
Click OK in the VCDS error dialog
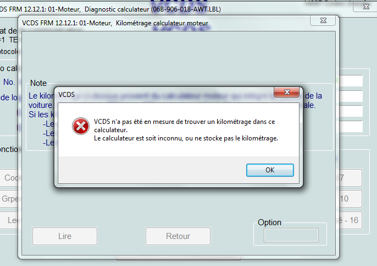(270, 170)
